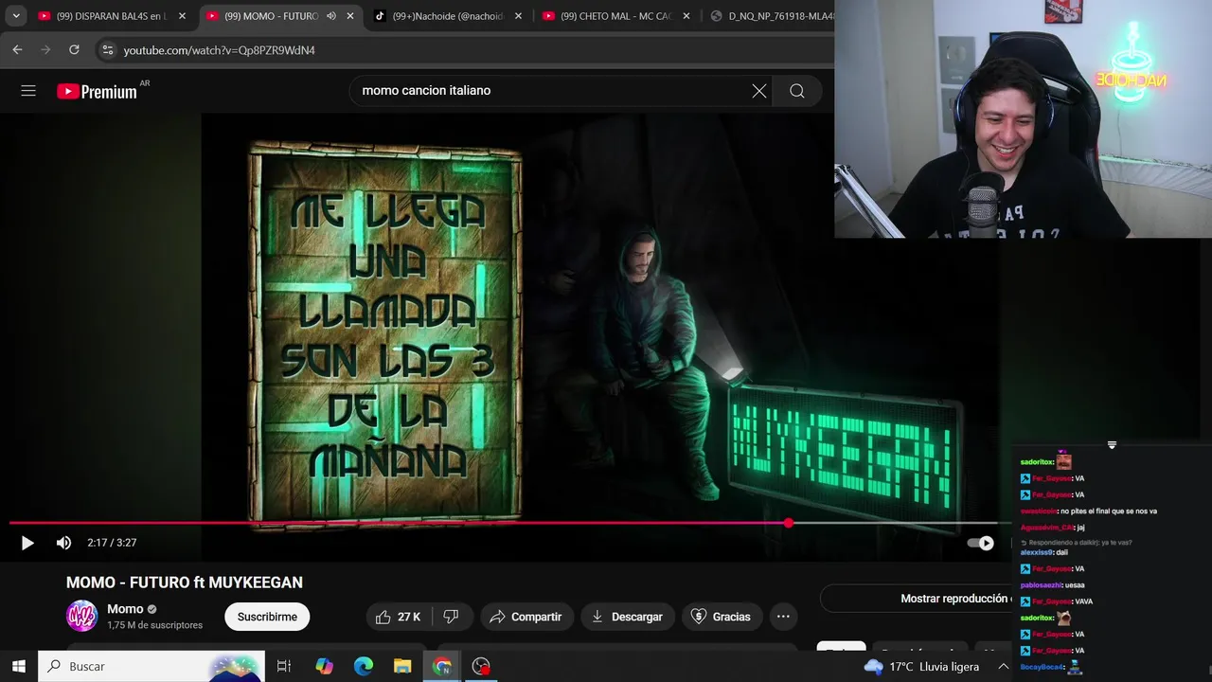Mute the MOMO tab via audio icon
1212x682 pixels.
tap(331, 16)
